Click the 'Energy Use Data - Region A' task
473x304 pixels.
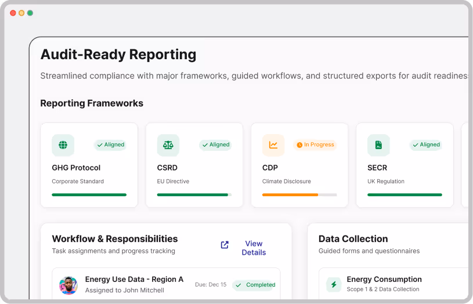pyautogui.click(x=134, y=279)
